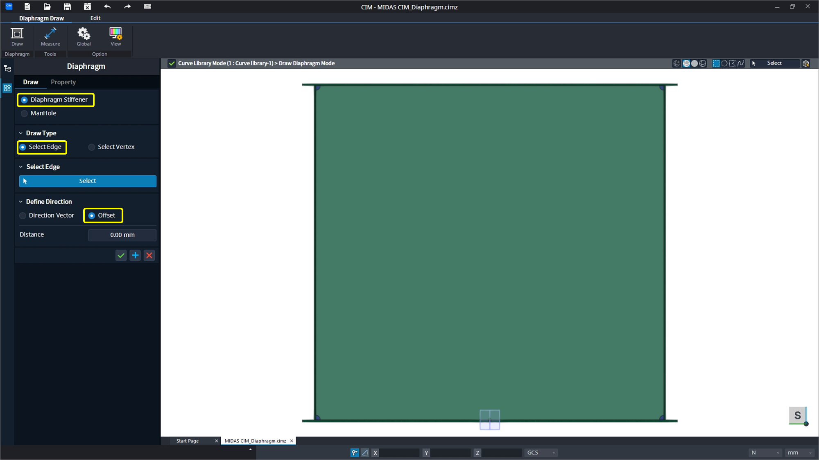The width and height of the screenshot is (819, 460).
Task: Switch to the Draw panel tab
Action: click(31, 82)
